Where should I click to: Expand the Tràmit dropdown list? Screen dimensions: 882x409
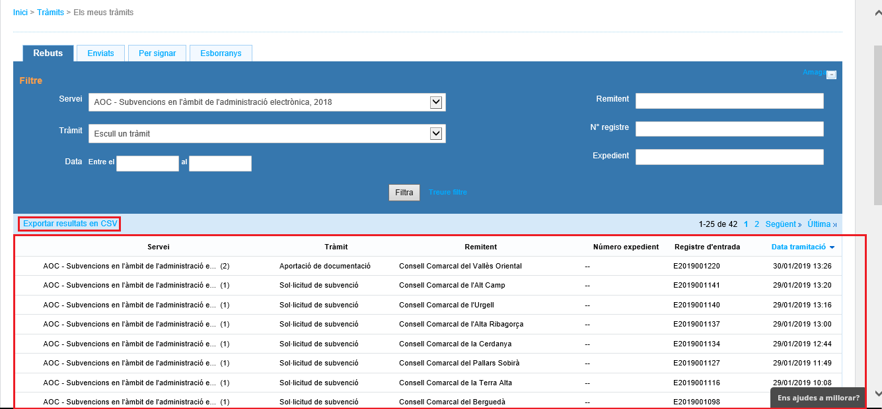(x=435, y=133)
